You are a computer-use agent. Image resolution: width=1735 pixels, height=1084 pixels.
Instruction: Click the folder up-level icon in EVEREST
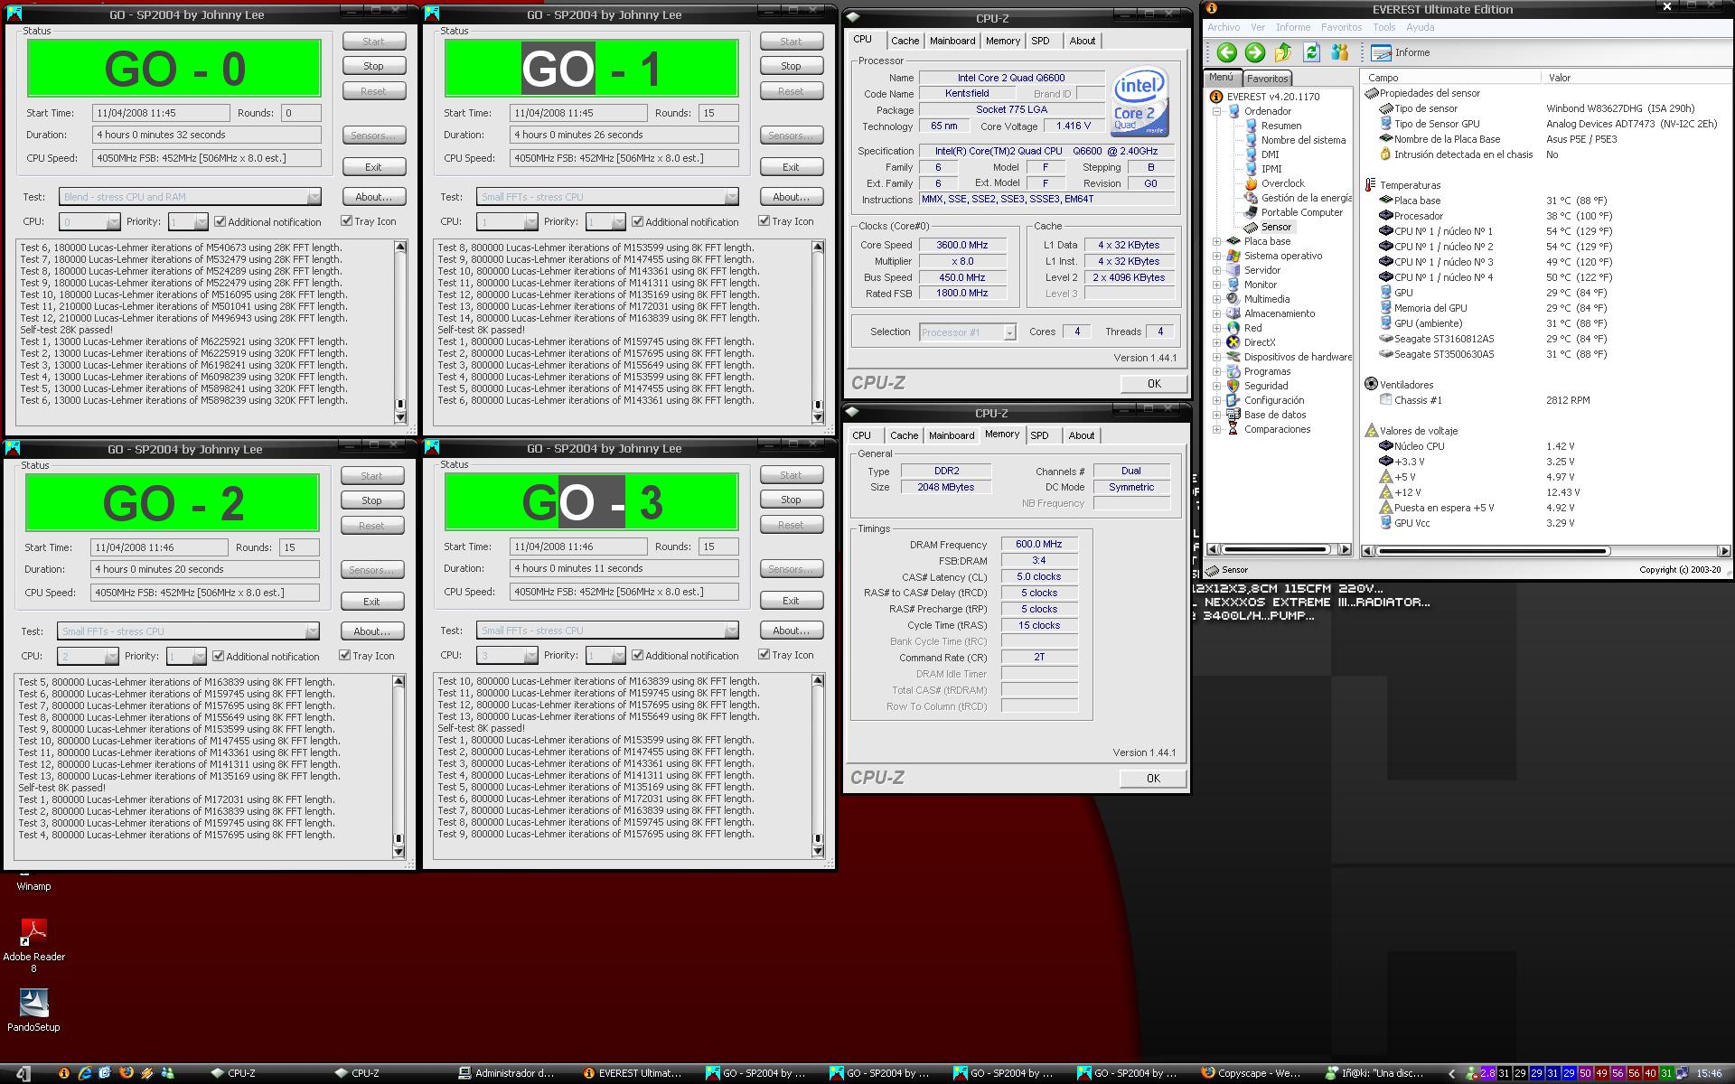click(x=1283, y=52)
